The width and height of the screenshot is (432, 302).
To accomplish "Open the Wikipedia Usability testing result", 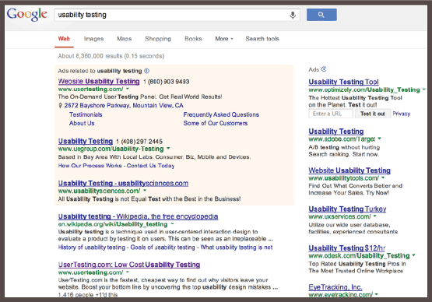I will click(x=138, y=216).
